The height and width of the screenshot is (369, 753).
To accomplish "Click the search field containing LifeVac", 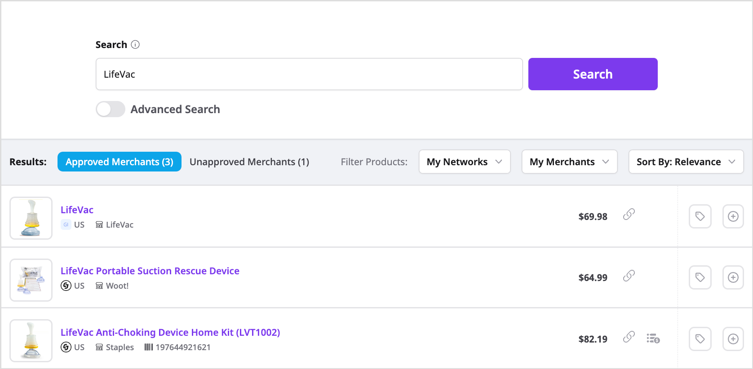I will (309, 74).
